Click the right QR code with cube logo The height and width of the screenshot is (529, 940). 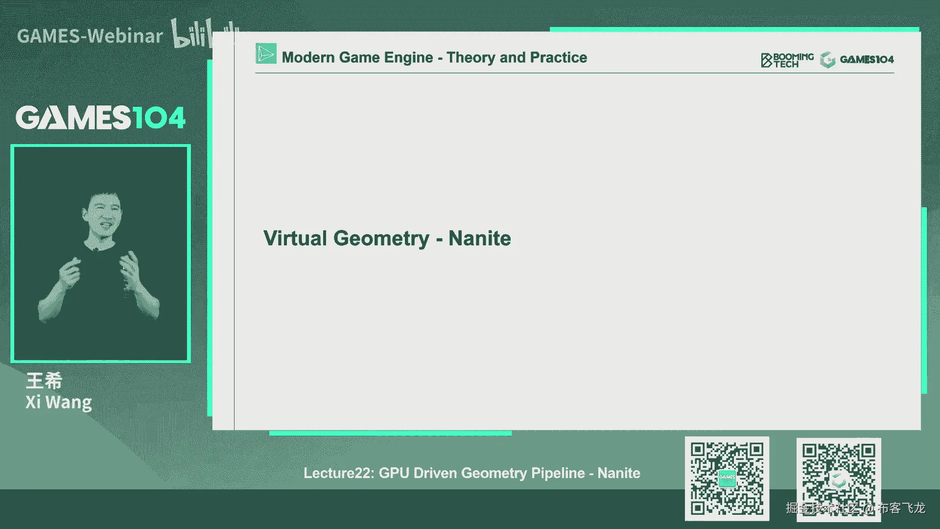click(x=838, y=478)
